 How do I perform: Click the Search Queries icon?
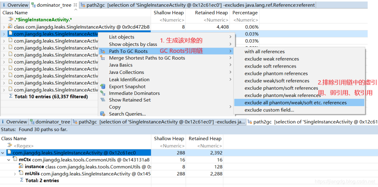point(103,114)
